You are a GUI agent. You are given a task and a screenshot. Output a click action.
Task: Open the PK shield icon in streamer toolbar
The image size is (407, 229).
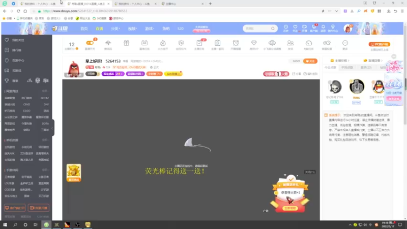181,43
